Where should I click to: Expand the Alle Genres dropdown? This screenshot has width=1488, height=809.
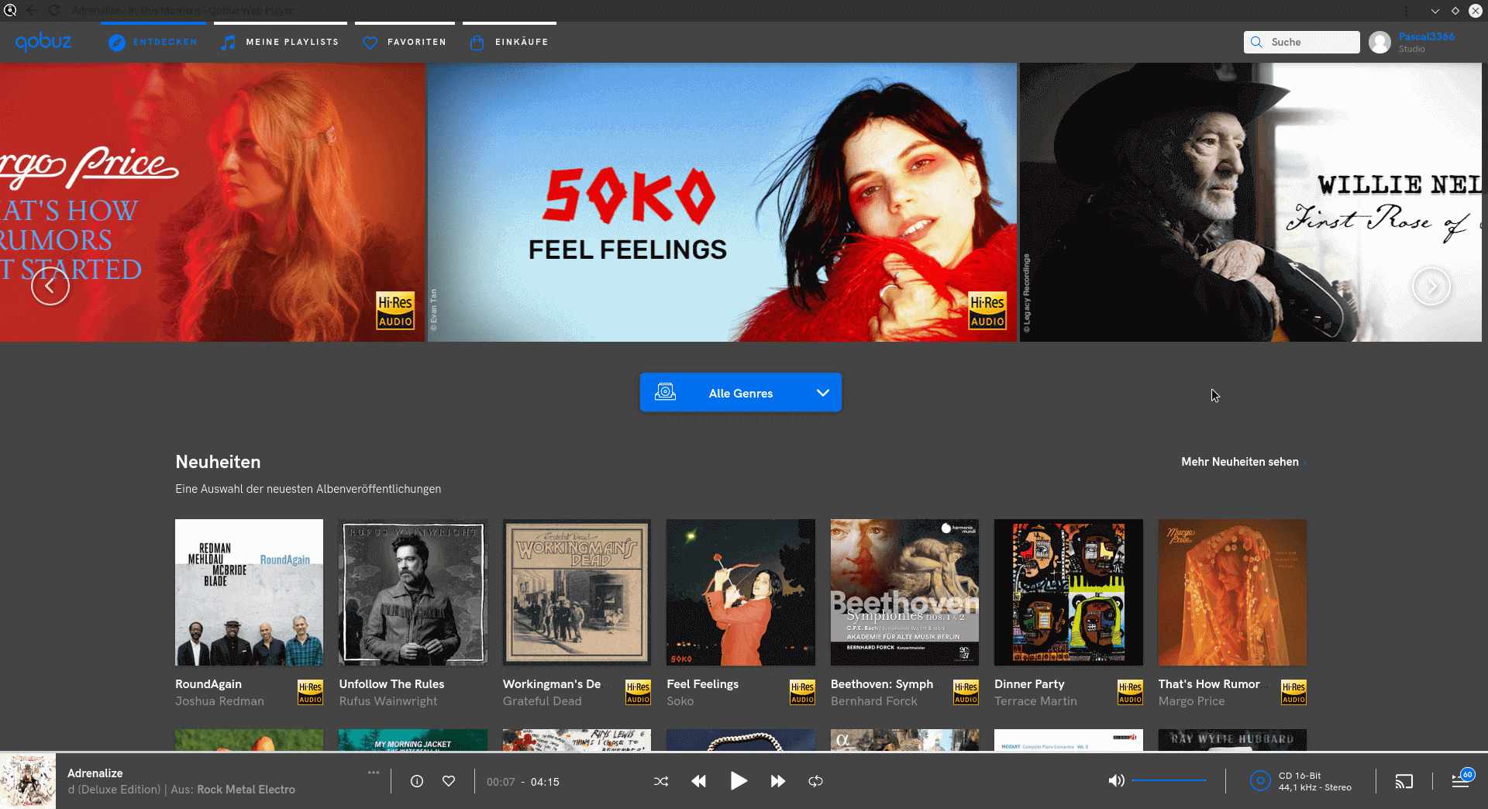[x=741, y=393]
